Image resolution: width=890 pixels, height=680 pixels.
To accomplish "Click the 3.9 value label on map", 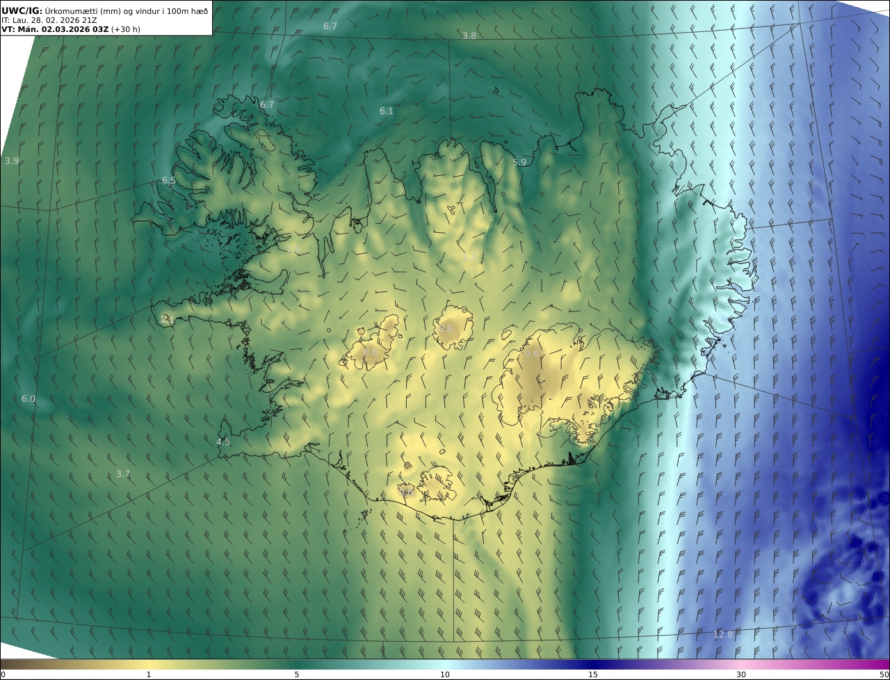I will click(x=12, y=161).
